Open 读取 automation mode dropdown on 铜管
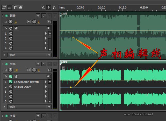 (x=49, y=55)
